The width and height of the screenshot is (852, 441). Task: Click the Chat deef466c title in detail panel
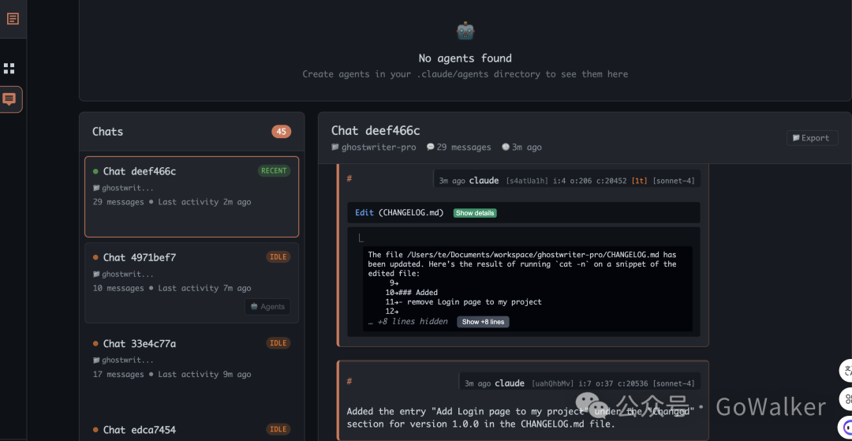pos(376,130)
